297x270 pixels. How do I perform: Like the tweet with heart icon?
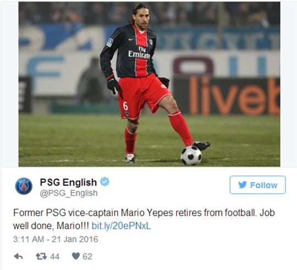76,256
